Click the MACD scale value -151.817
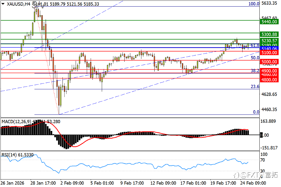 pos(269,148)
